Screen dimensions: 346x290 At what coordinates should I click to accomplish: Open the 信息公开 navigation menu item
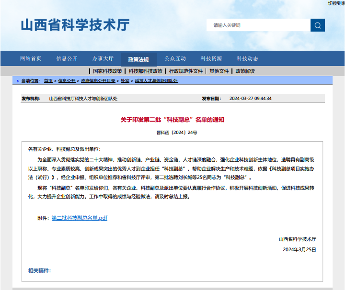pyautogui.click(x=67, y=59)
